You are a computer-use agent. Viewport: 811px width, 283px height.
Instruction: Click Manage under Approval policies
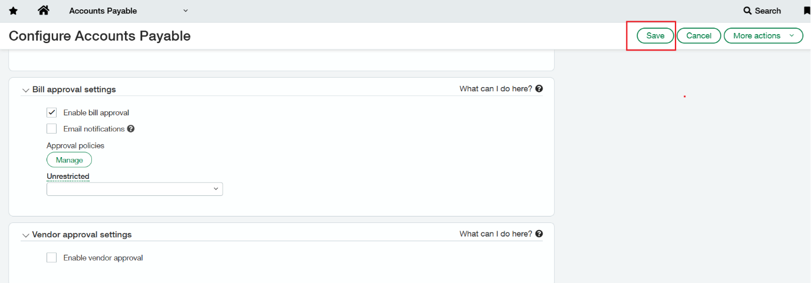pyautogui.click(x=70, y=160)
